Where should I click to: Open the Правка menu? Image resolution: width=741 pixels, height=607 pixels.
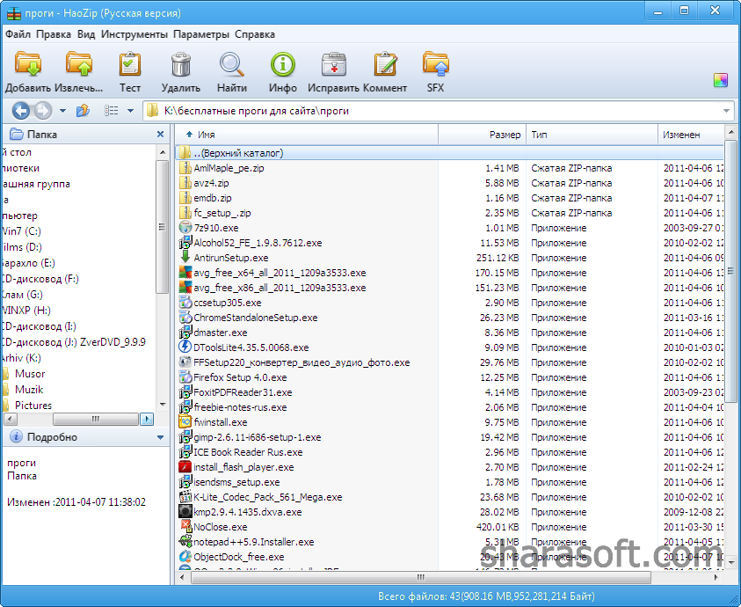click(54, 34)
